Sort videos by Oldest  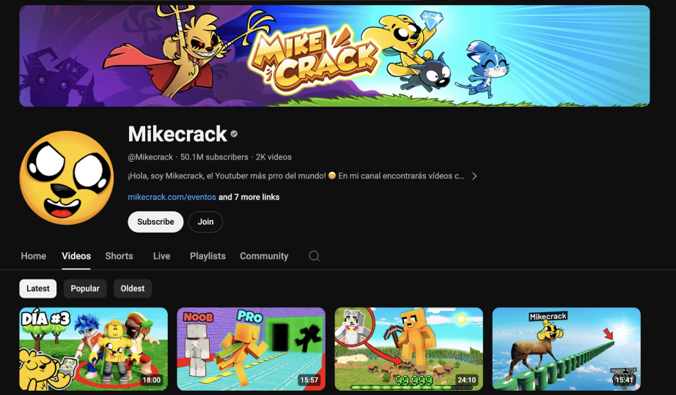click(x=133, y=288)
